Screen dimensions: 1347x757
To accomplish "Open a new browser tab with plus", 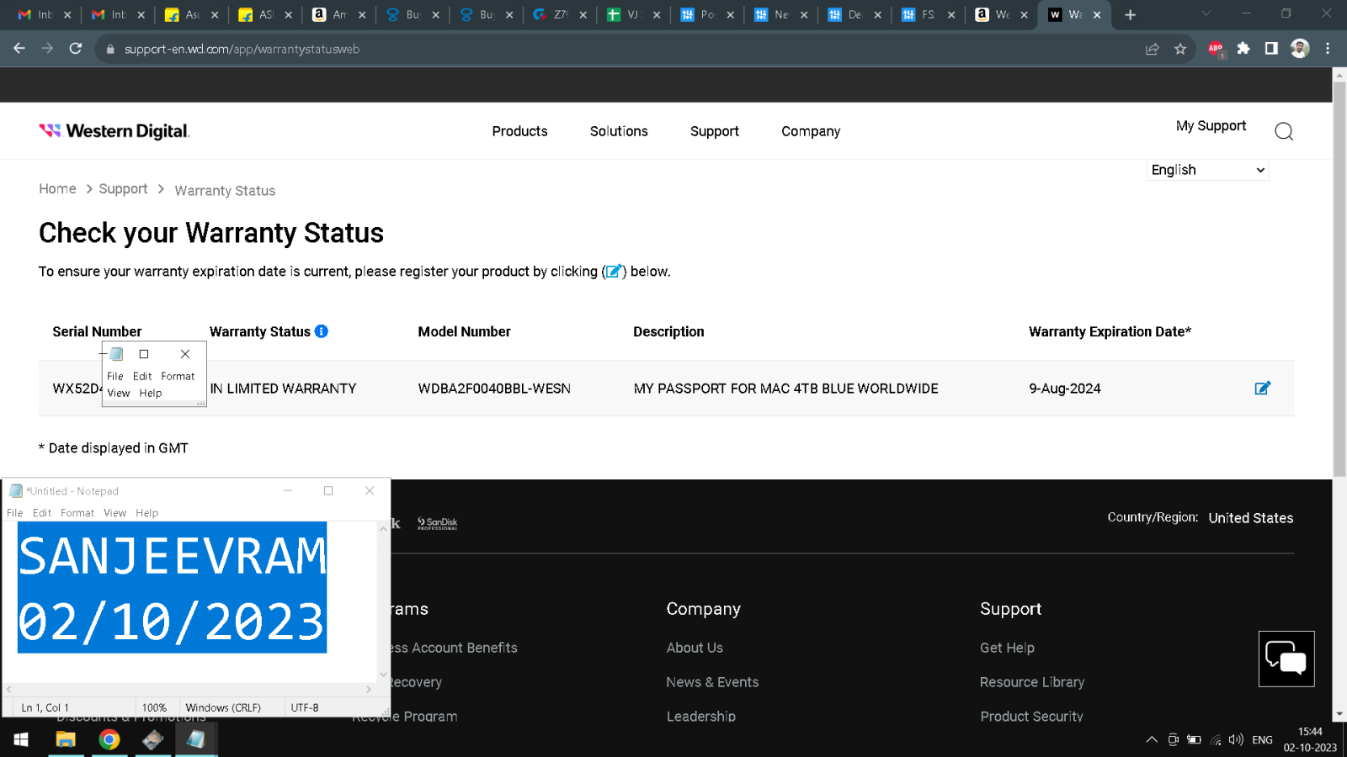I will pos(1130,14).
